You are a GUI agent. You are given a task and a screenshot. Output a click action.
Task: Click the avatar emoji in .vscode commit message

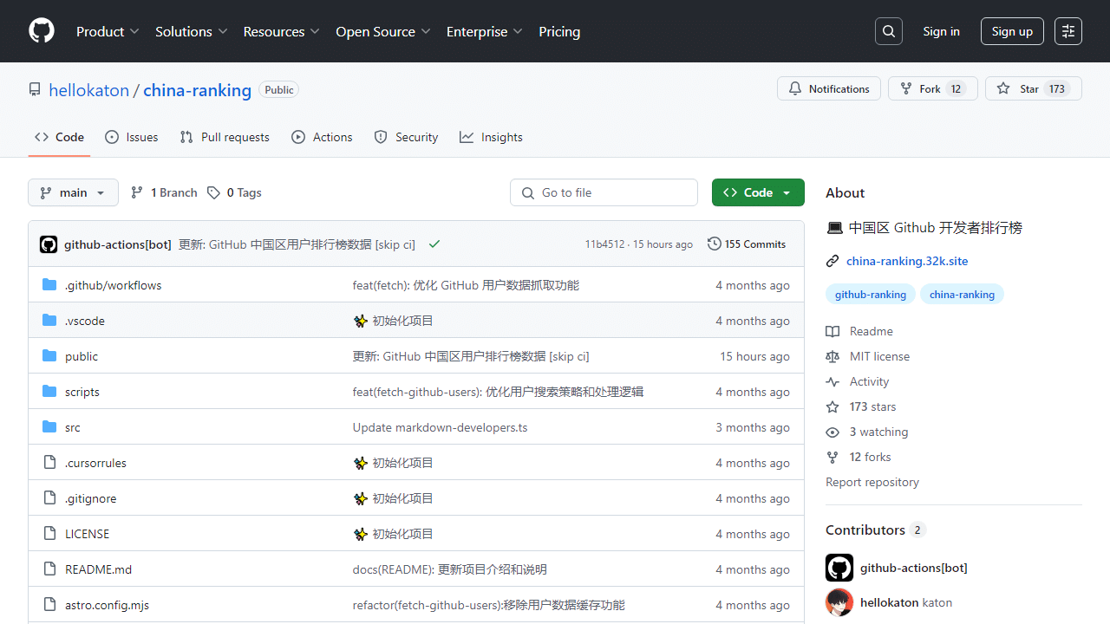click(x=361, y=321)
